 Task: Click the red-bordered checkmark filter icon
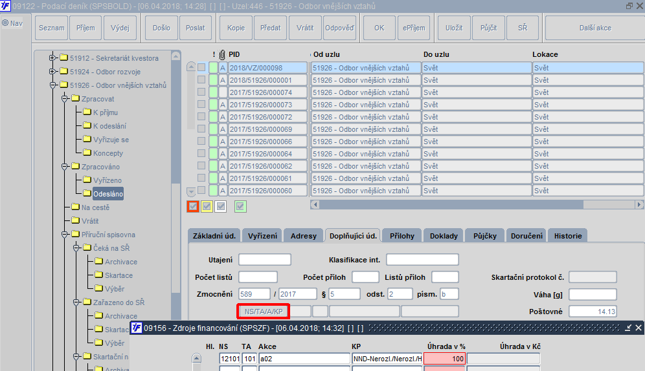[x=193, y=206]
